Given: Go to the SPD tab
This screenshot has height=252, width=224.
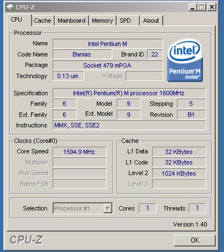Looking at the screenshot, I should click(x=128, y=20).
